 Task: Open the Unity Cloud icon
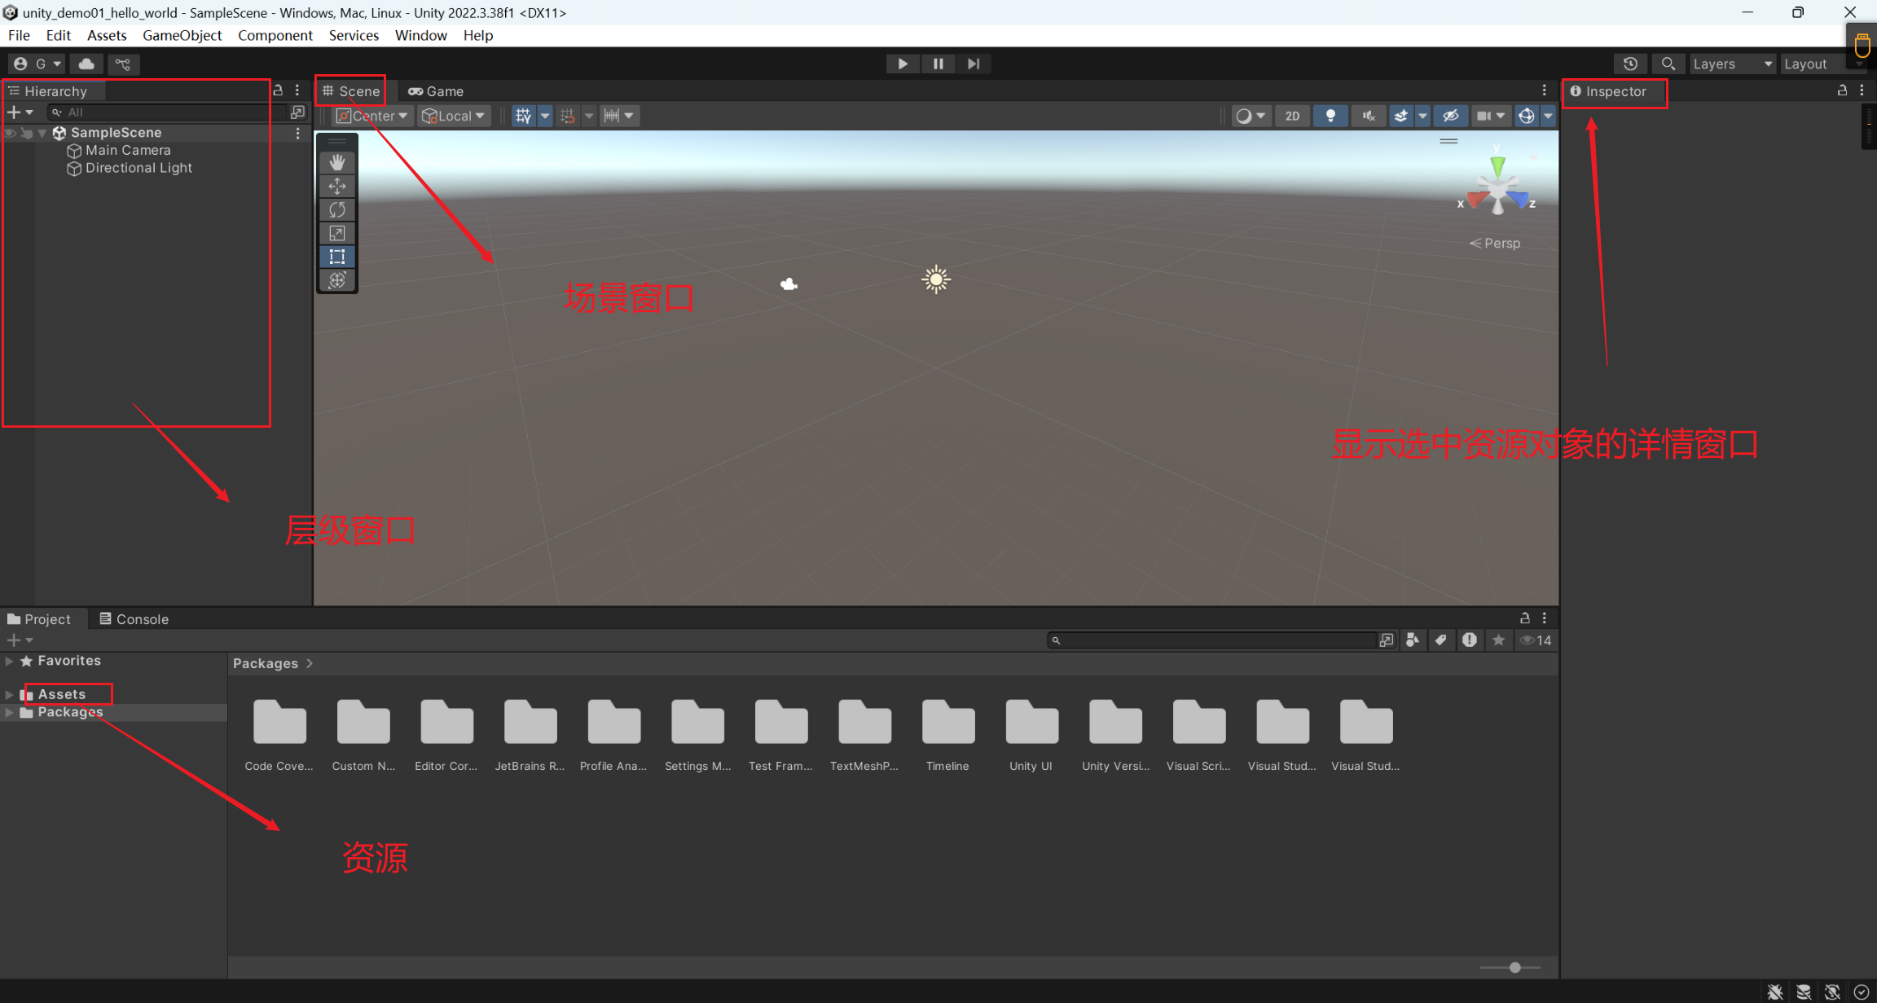86,64
